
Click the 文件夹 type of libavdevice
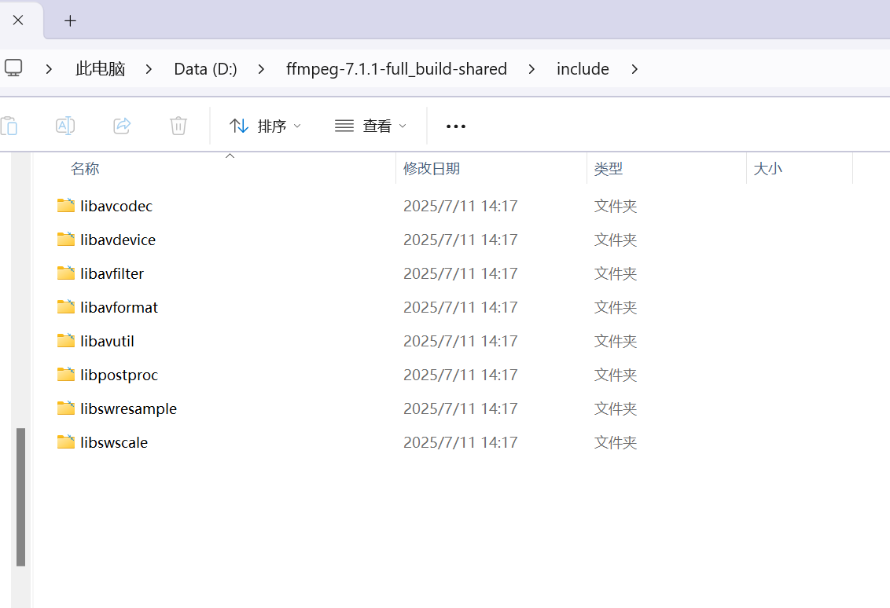pyautogui.click(x=616, y=240)
